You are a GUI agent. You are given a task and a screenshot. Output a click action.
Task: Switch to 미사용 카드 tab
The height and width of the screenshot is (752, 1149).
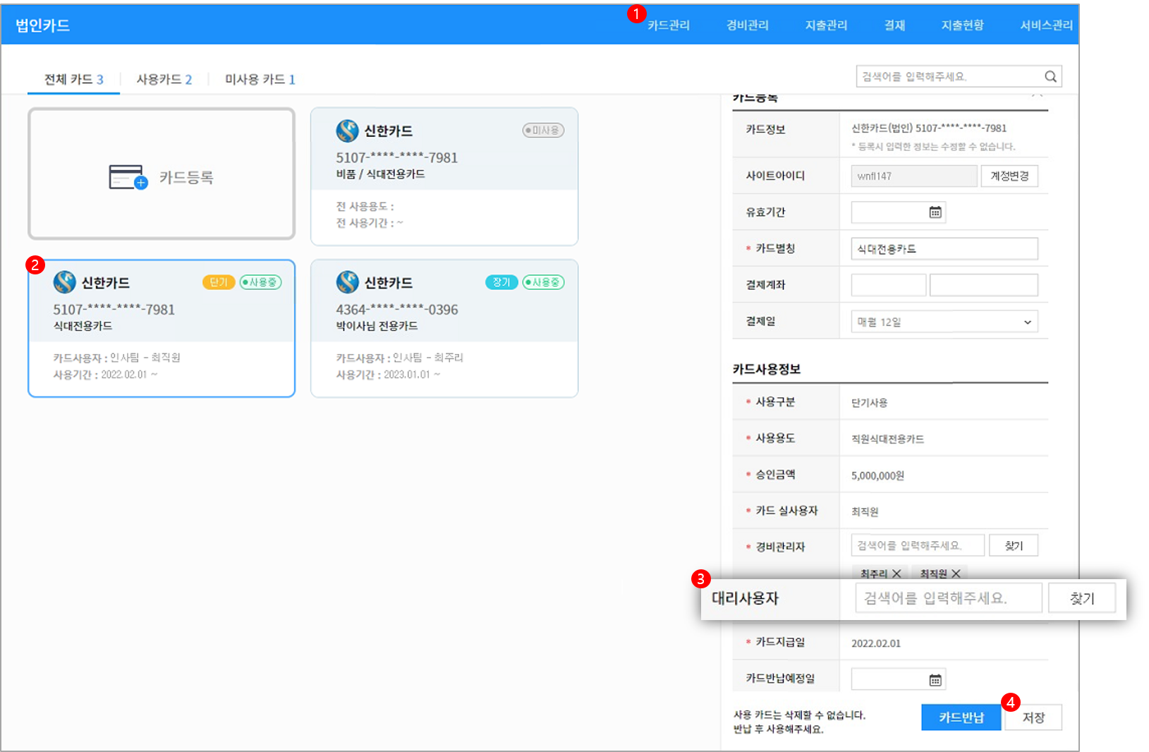tap(260, 79)
